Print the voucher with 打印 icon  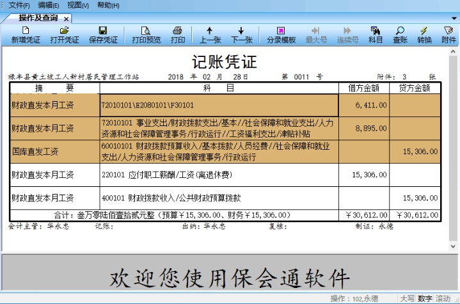point(178,35)
